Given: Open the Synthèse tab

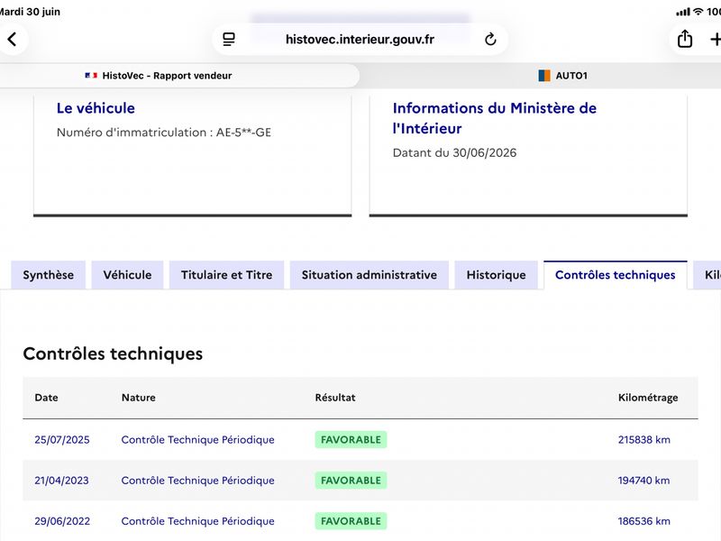Looking at the screenshot, I should tap(49, 275).
